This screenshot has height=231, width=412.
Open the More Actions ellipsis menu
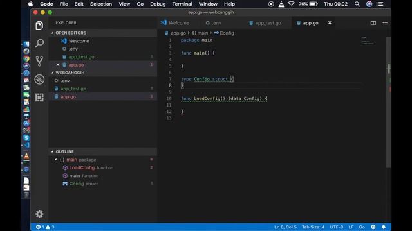pos(385,23)
